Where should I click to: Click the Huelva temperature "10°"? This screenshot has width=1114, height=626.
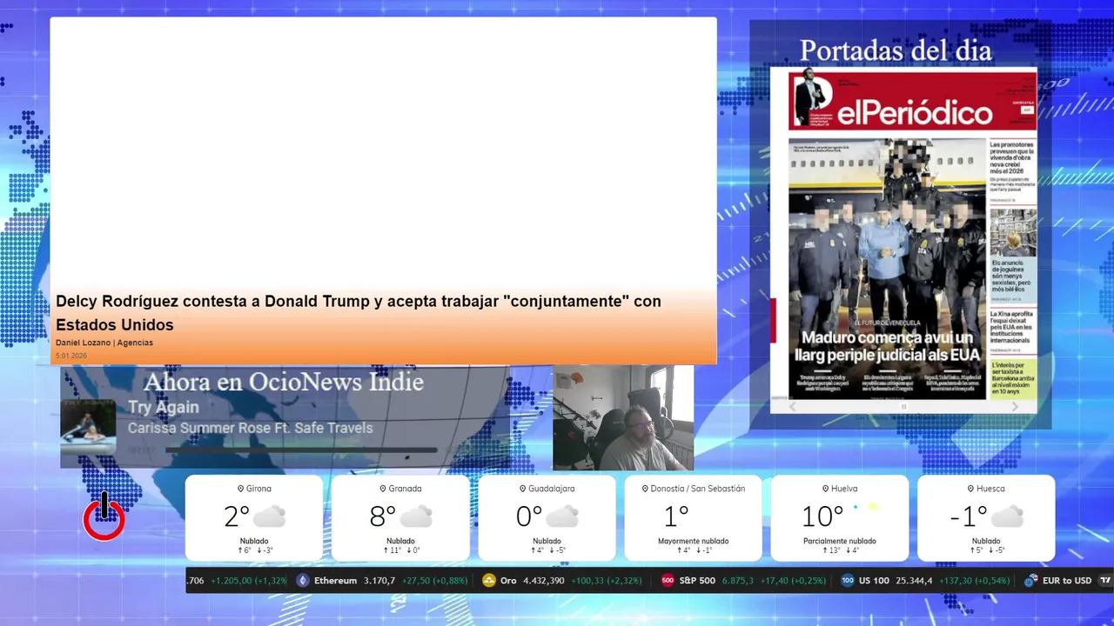(x=822, y=516)
